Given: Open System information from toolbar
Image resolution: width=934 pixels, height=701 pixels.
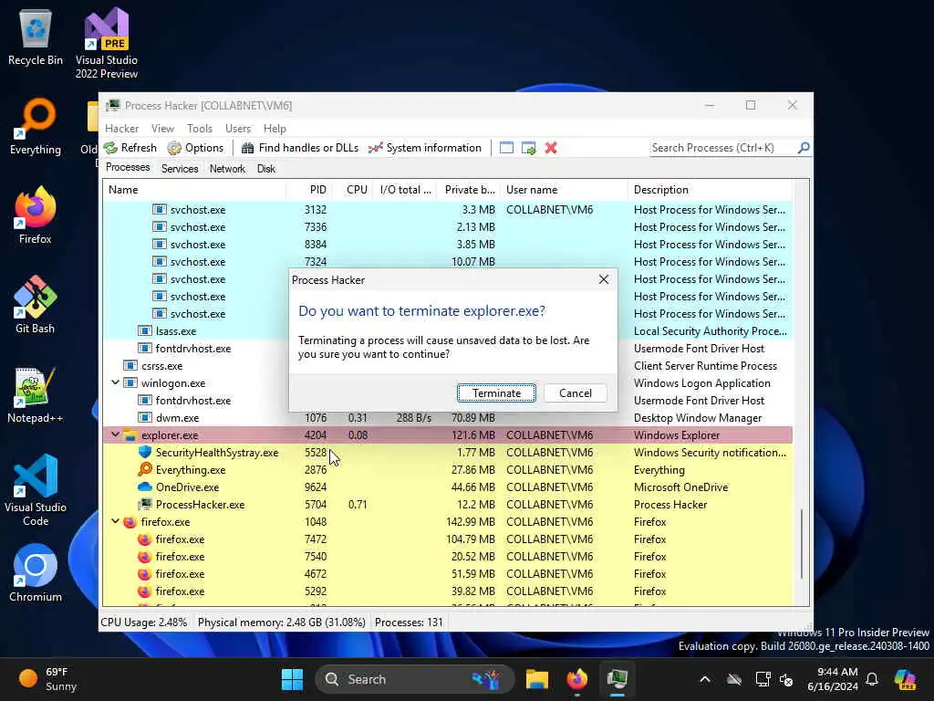Looking at the screenshot, I should [x=425, y=148].
